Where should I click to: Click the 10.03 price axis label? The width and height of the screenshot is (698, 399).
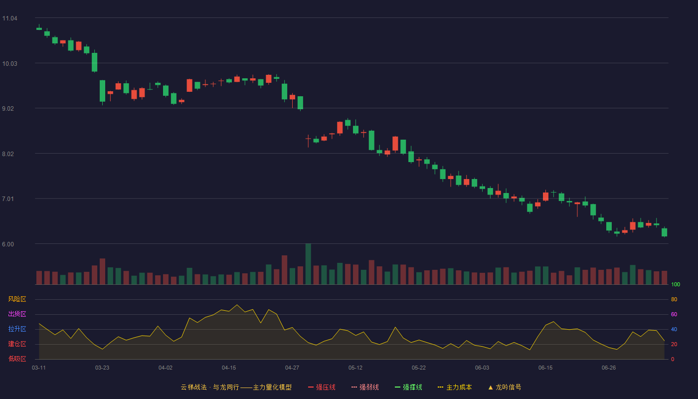tap(9, 63)
